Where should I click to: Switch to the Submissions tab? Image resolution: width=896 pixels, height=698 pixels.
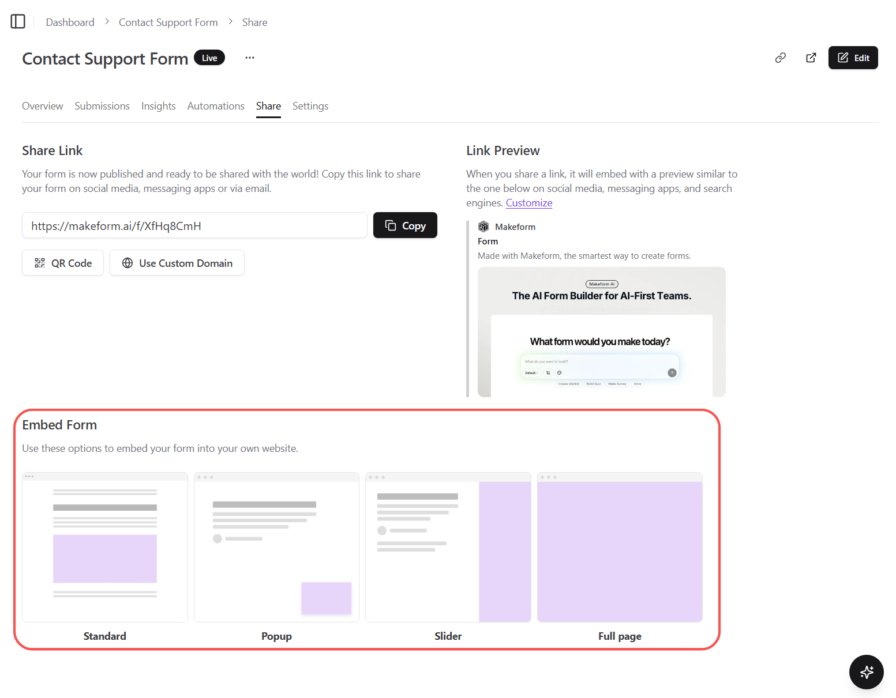pos(102,106)
